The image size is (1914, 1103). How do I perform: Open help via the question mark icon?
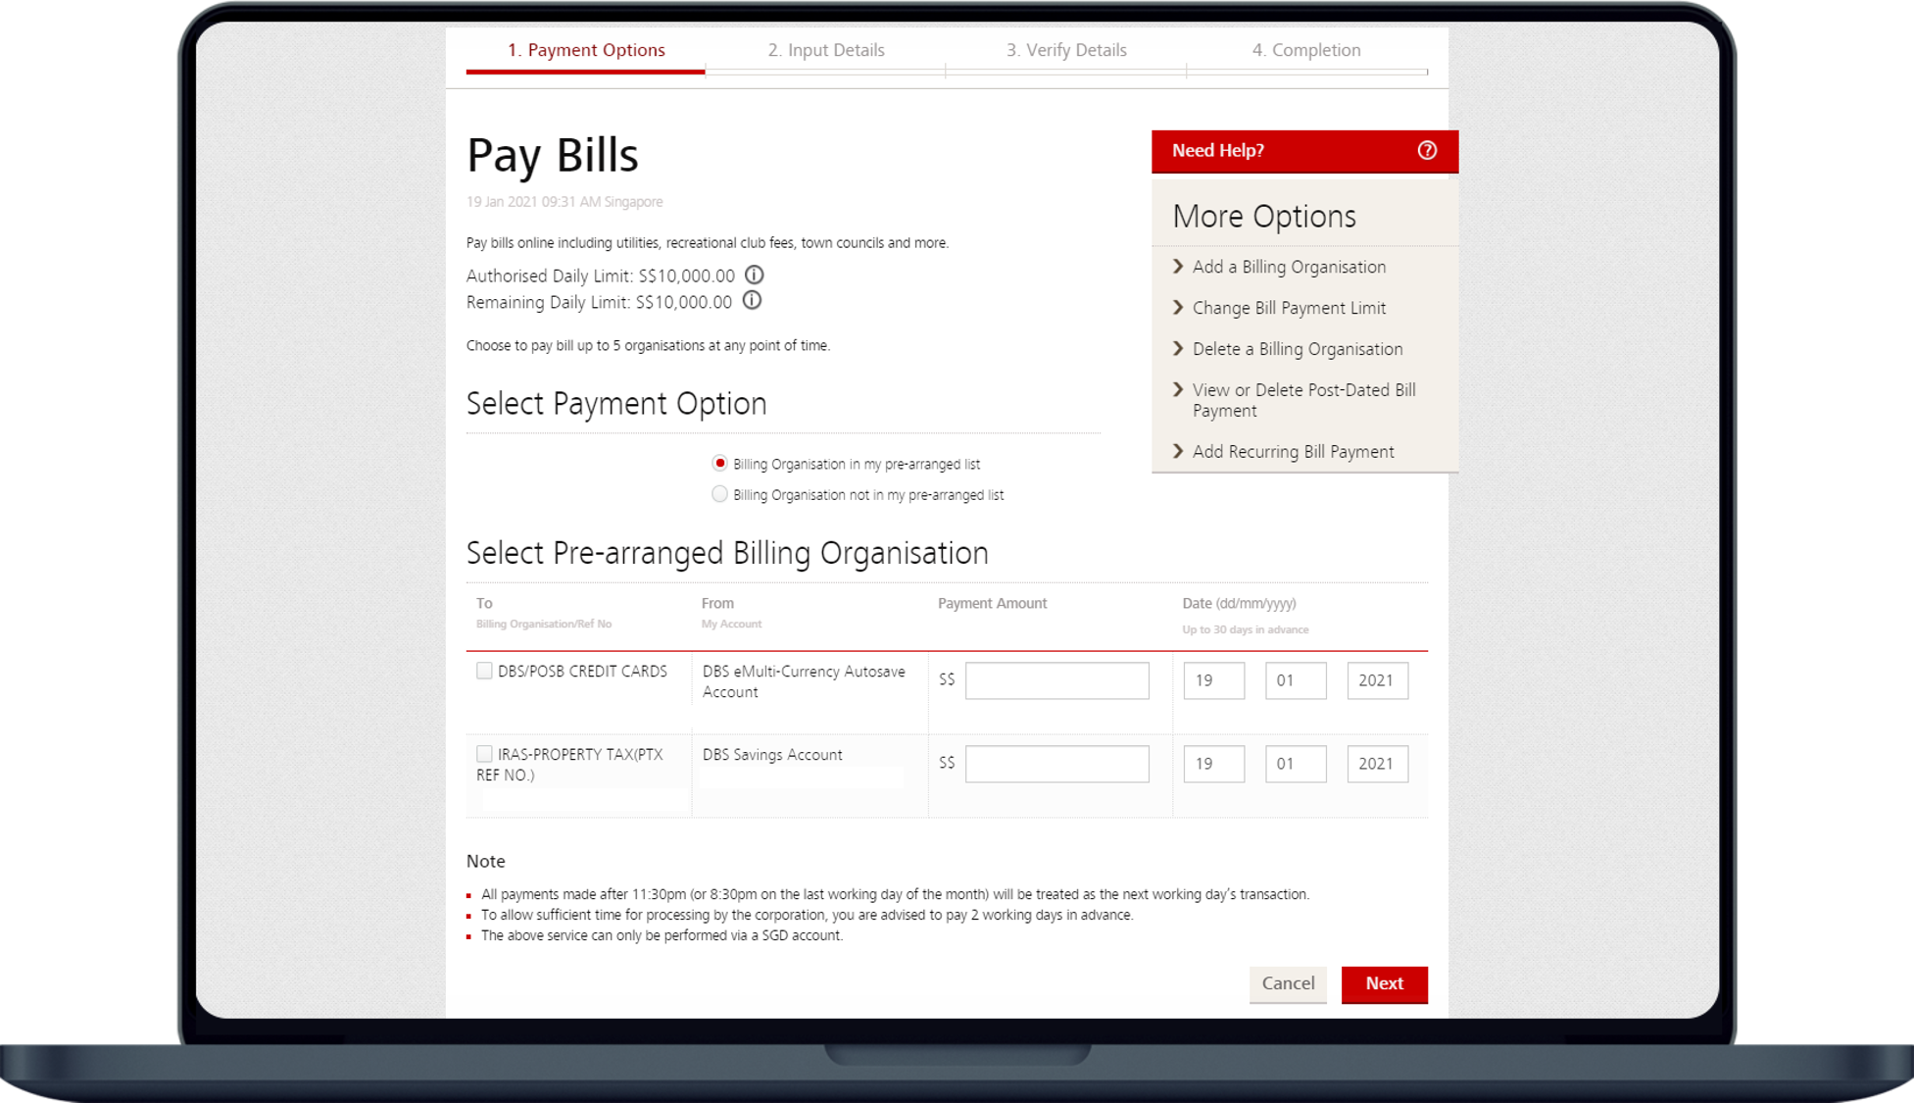coord(1427,150)
